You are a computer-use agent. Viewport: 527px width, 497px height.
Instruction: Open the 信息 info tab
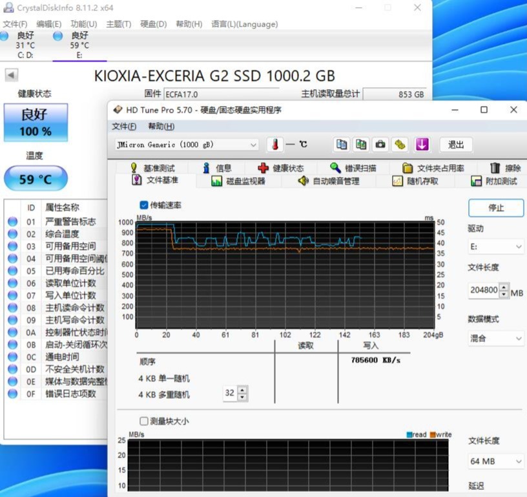click(x=217, y=168)
